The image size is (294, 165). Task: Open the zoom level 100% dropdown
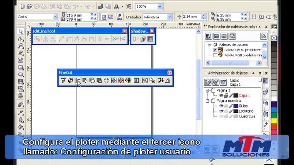tap(160, 6)
